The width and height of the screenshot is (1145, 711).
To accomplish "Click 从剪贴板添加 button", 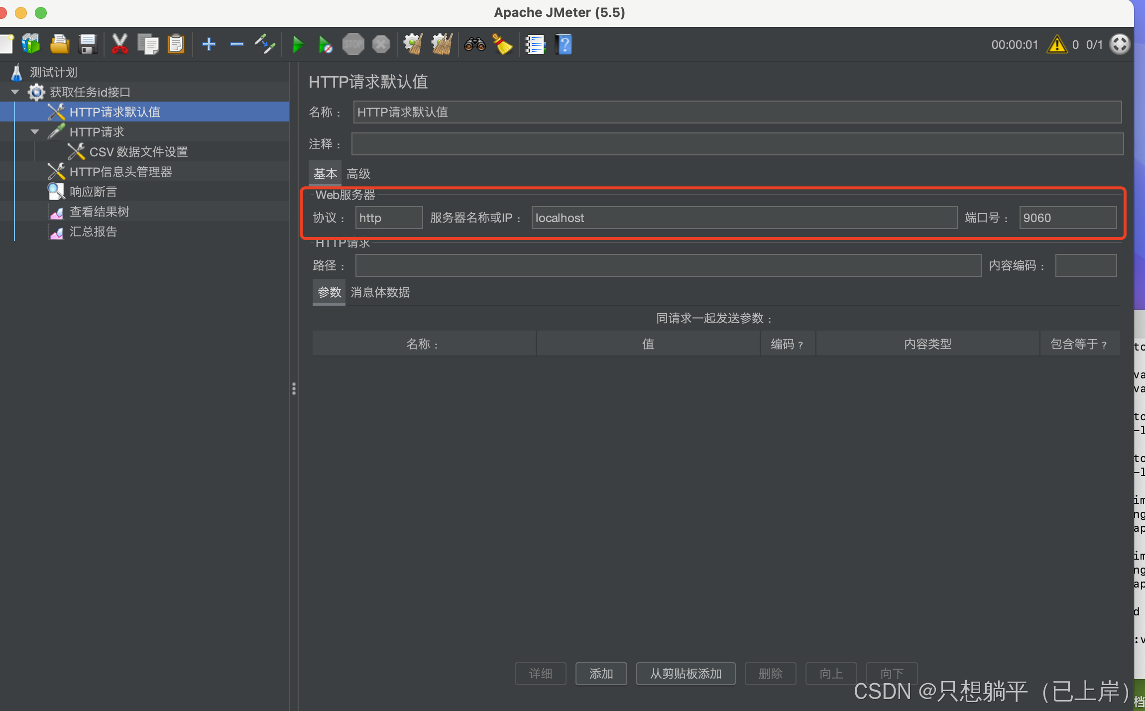I will click(x=686, y=674).
